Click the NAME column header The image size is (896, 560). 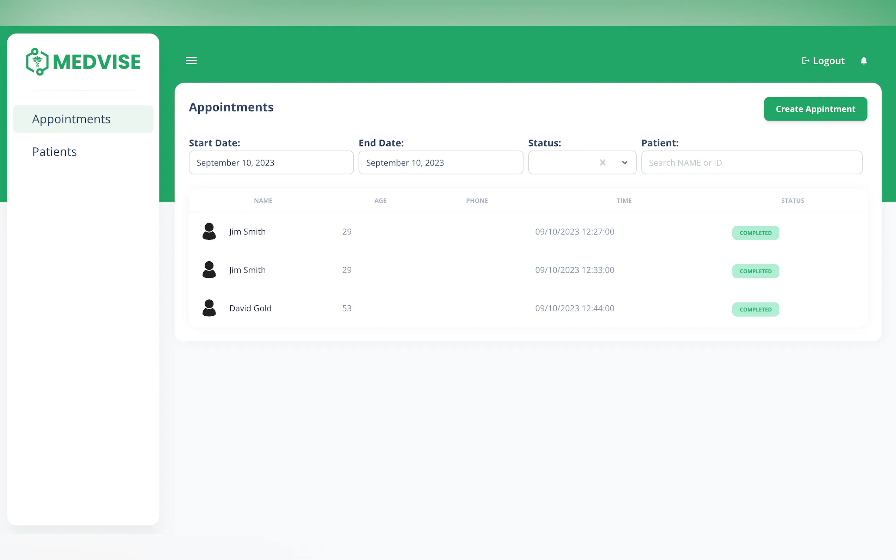(263, 200)
